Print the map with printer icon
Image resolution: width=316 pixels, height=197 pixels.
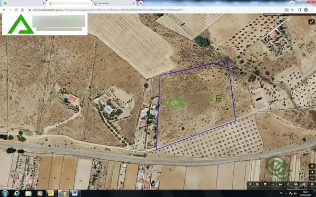tap(281, 184)
